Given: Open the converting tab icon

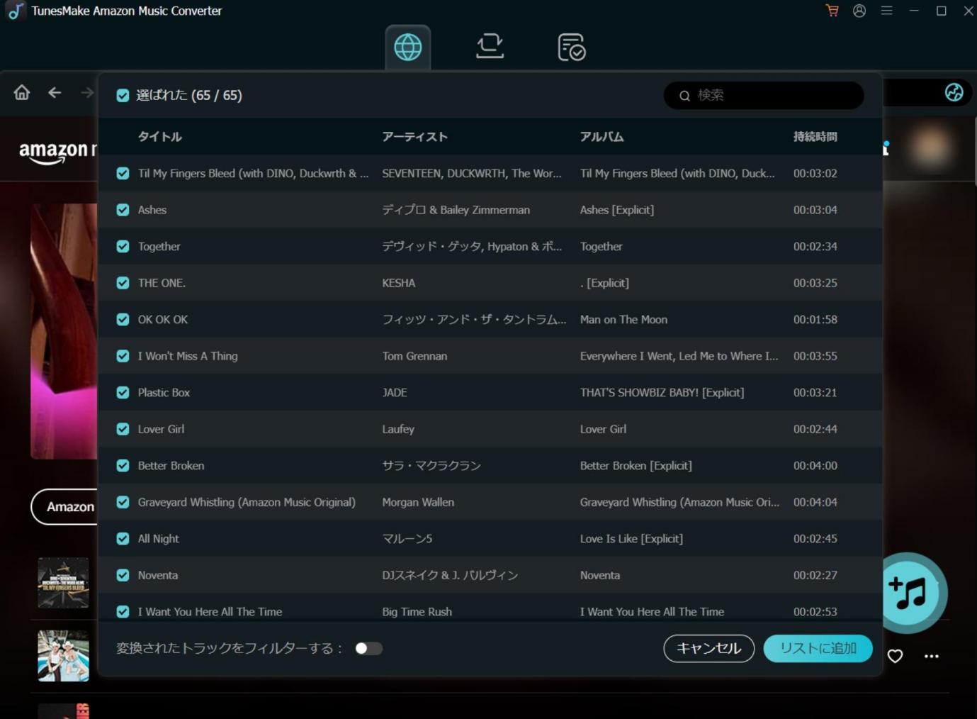Looking at the screenshot, I should tap(490, 47).
